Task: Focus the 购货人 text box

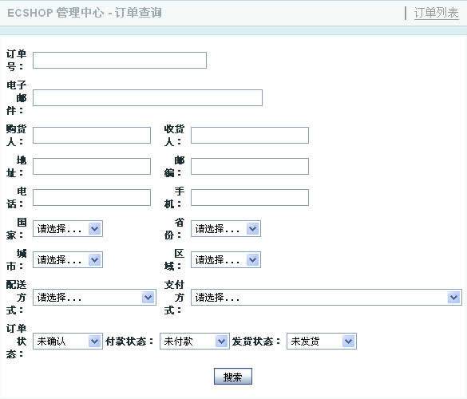Action: tap(92, 135)
